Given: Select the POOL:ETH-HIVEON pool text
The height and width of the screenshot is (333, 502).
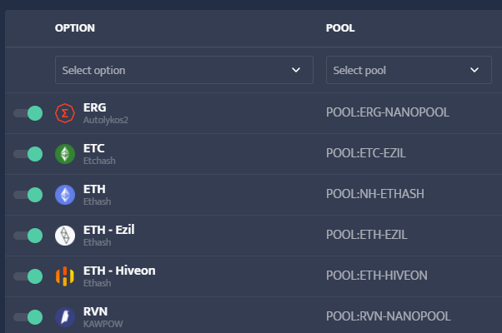Looking at the screenshot, I should pyautogui.click(x=377, y=276).
